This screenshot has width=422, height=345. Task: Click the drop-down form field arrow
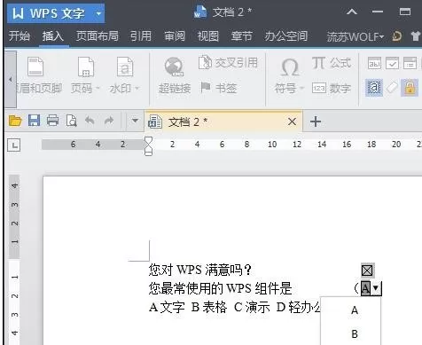coord(376,288)
